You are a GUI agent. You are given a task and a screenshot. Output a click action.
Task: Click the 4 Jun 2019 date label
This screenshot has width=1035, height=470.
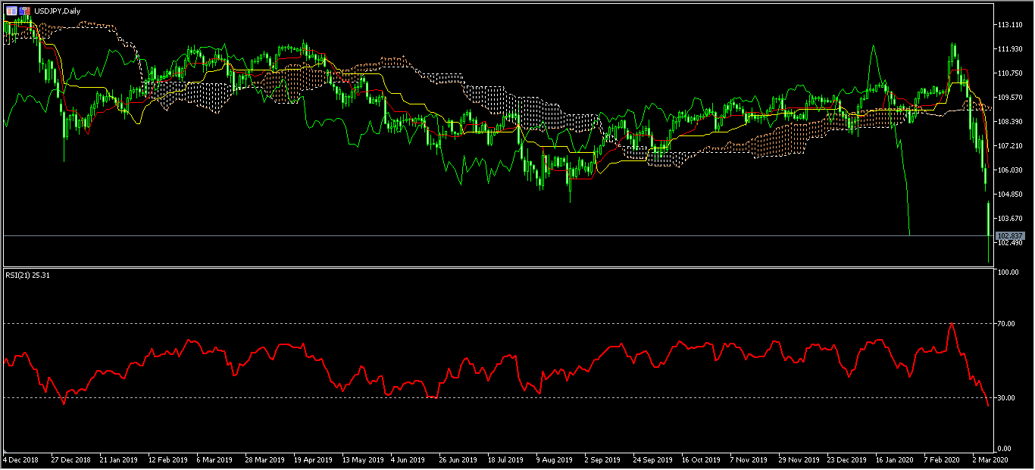pyautogui.click(x=408, y=459)
